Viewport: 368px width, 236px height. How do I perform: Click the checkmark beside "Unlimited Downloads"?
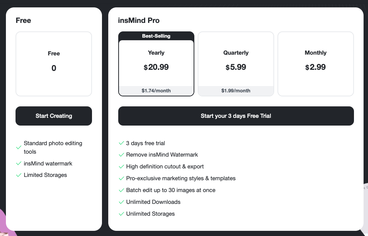point(121,202)
